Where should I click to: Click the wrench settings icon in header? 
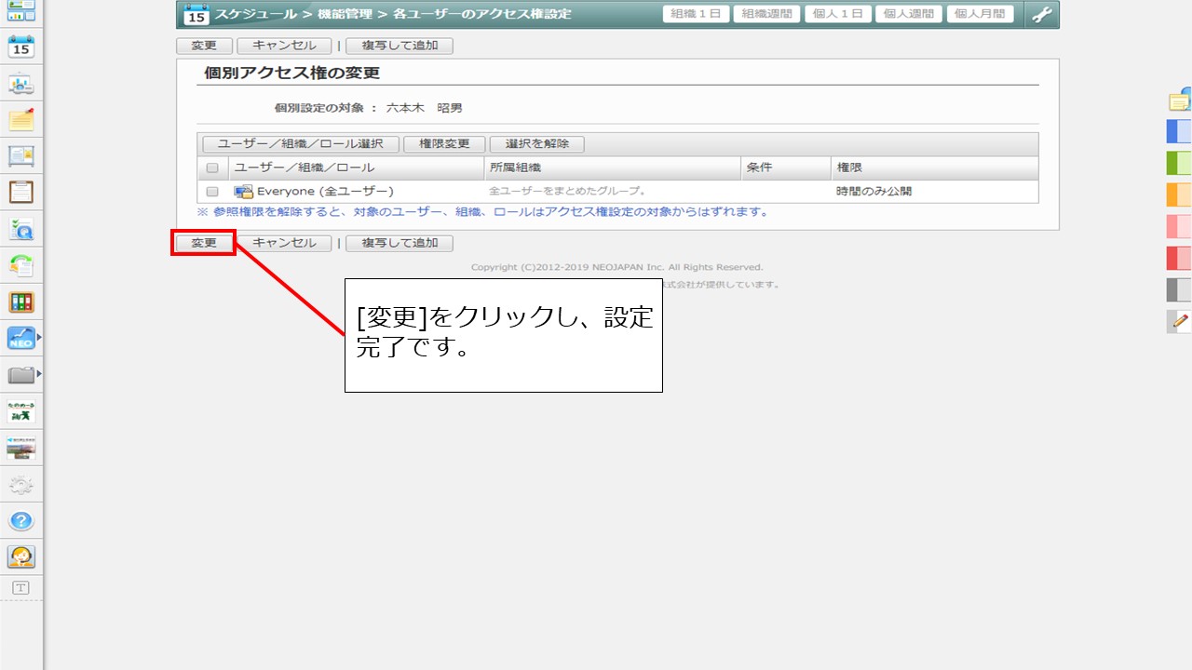coord(1041,15)
